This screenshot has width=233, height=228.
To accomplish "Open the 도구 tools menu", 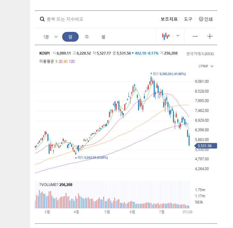I will click(188, 19).
